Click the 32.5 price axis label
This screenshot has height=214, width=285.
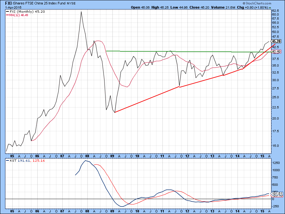(x=275, y=72)
